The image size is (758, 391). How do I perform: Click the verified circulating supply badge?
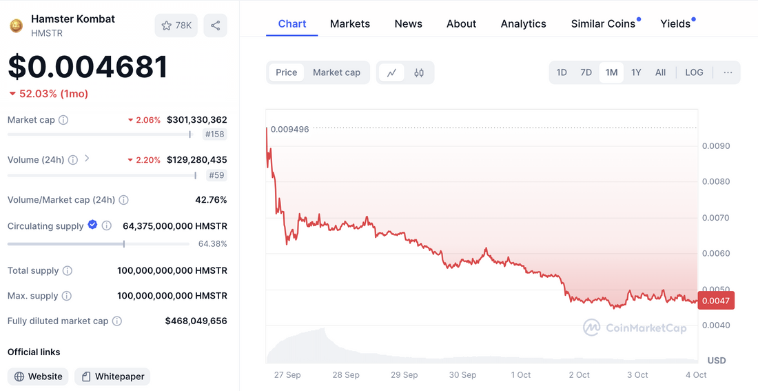tap(92, 225)
